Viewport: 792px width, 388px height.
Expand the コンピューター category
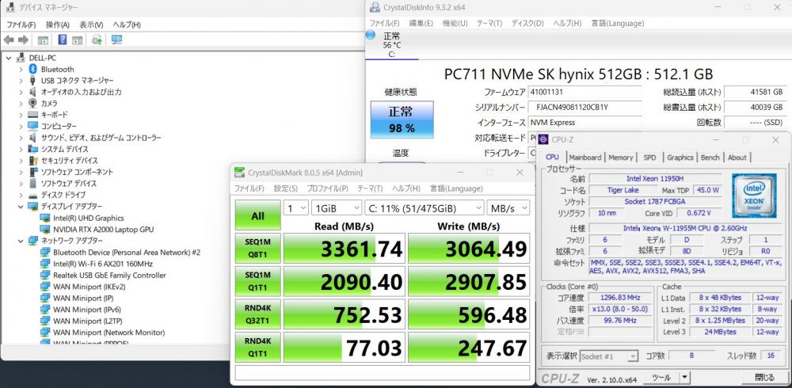21,127
